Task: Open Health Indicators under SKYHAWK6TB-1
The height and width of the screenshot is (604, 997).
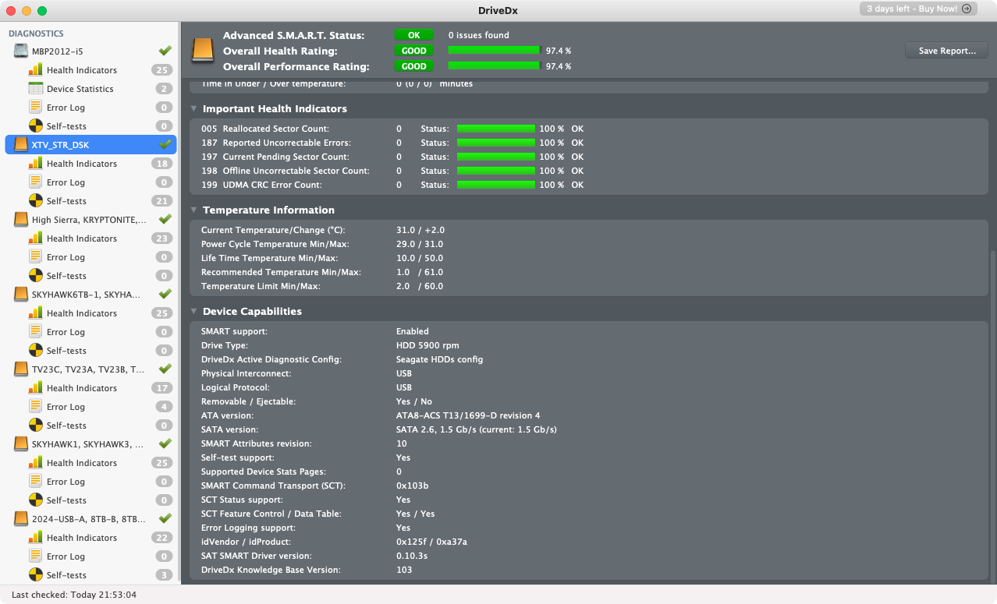Action: point(81,313)
